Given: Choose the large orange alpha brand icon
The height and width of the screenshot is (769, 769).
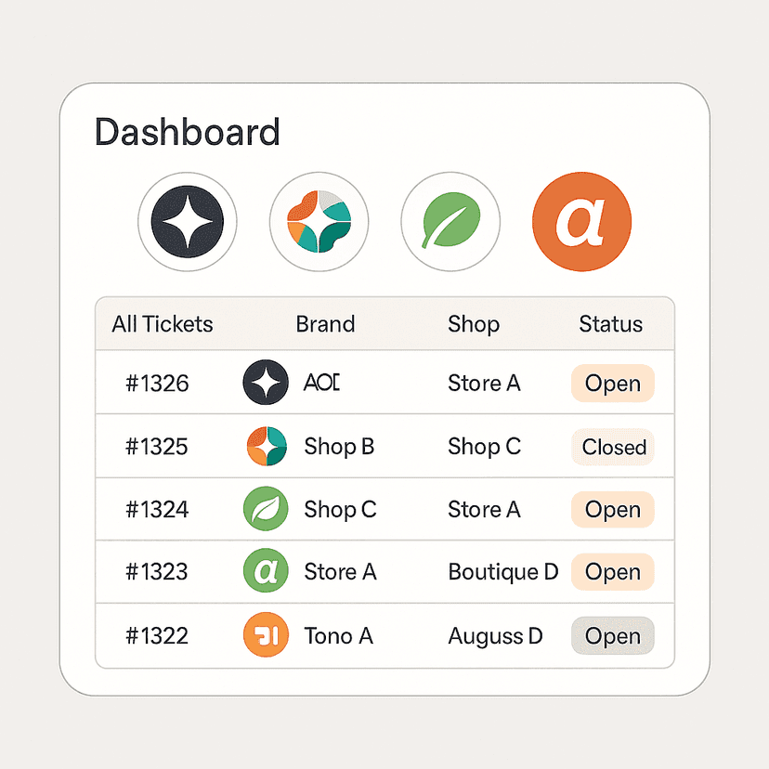Looking at the screenshot, I should (x=581, y=223).
